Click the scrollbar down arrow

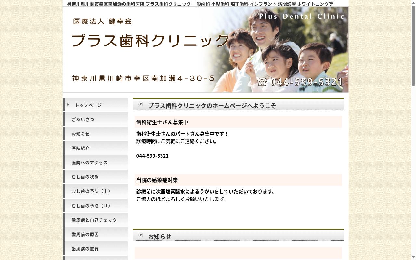pos(413,257)
